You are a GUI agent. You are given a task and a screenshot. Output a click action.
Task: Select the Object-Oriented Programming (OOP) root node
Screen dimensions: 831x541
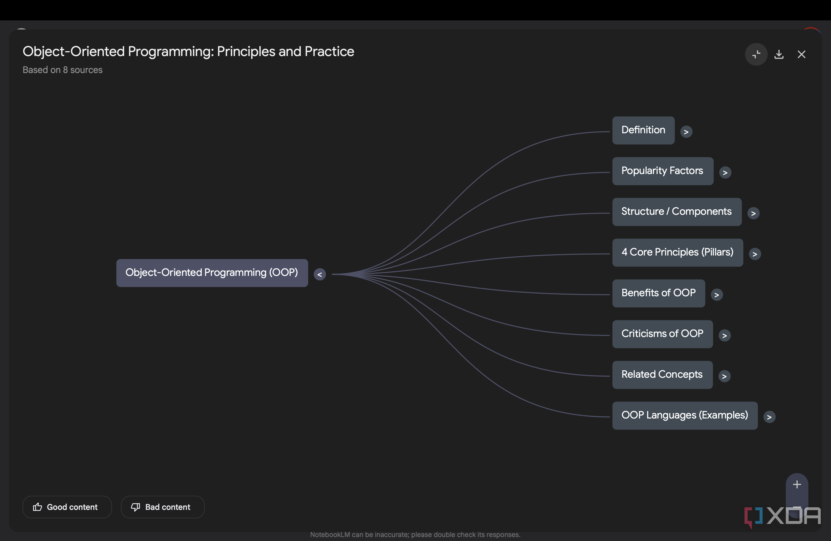coord(212,273)
